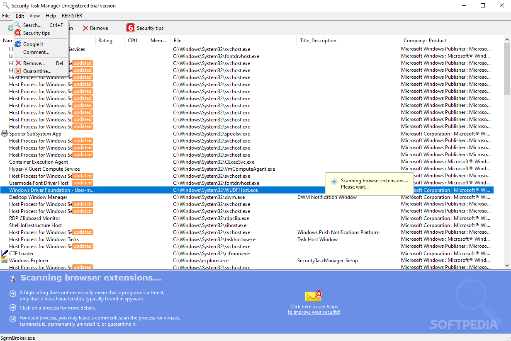Close the open Edit menu
511x341 pixels.
(20, 16)
